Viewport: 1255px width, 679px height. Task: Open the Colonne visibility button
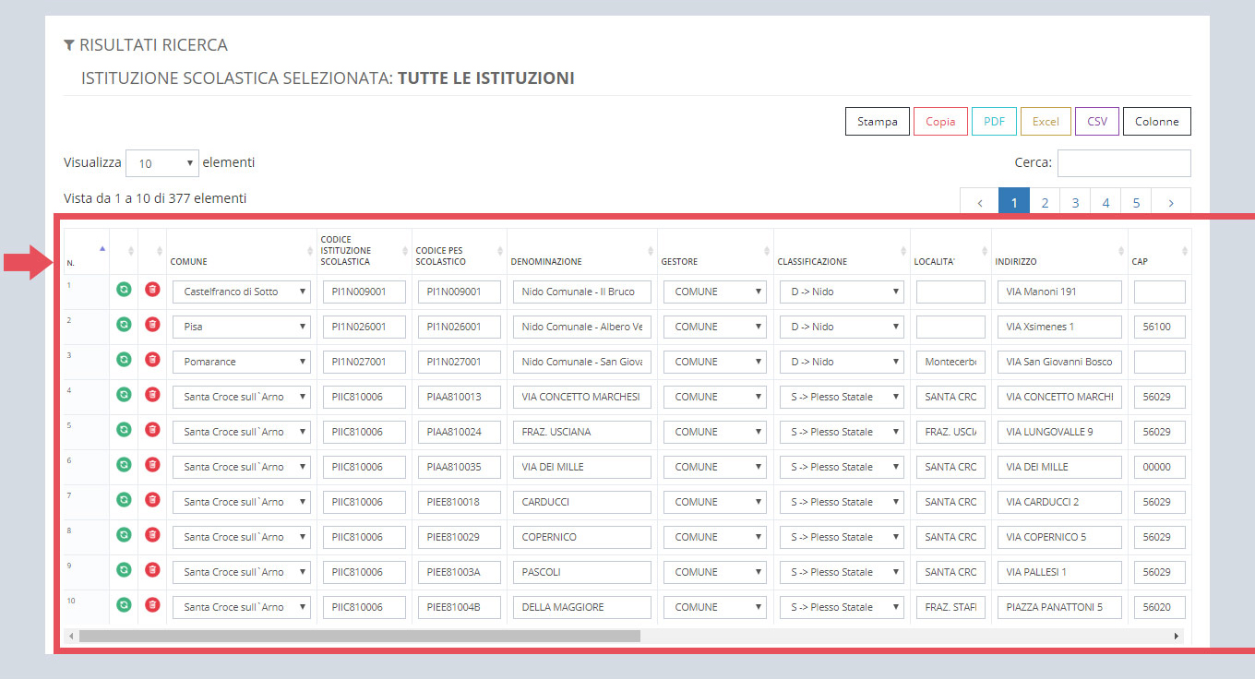pyautogui.click(x=1157, y=122)
